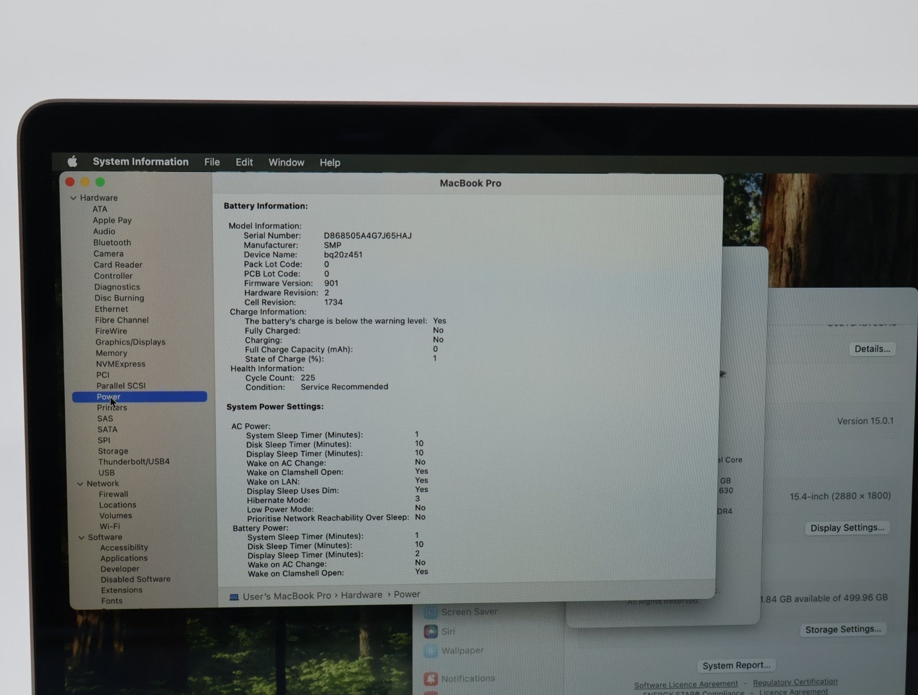This screenshot has width=918, height=695.
Task: Collapse the Hardware section
Action: (x=73, y=198)
